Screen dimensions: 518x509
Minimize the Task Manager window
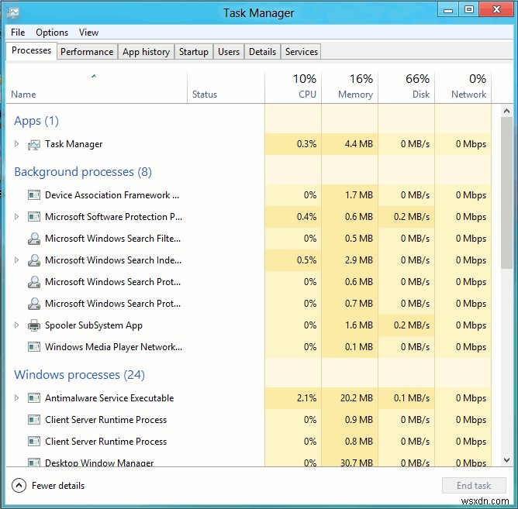coord(448,10)
